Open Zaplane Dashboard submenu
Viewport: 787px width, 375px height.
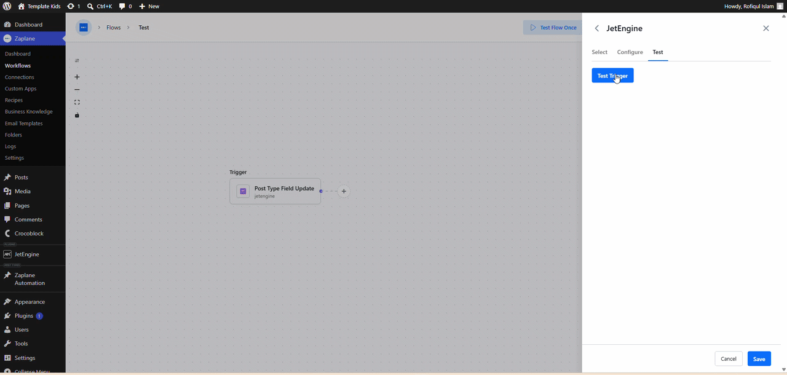(17, 54)
